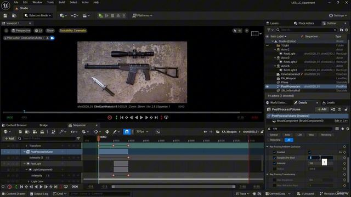Toggle AO Radius override checkbox
This screenshot has height=197, width=351.
[x=274, y=169]
